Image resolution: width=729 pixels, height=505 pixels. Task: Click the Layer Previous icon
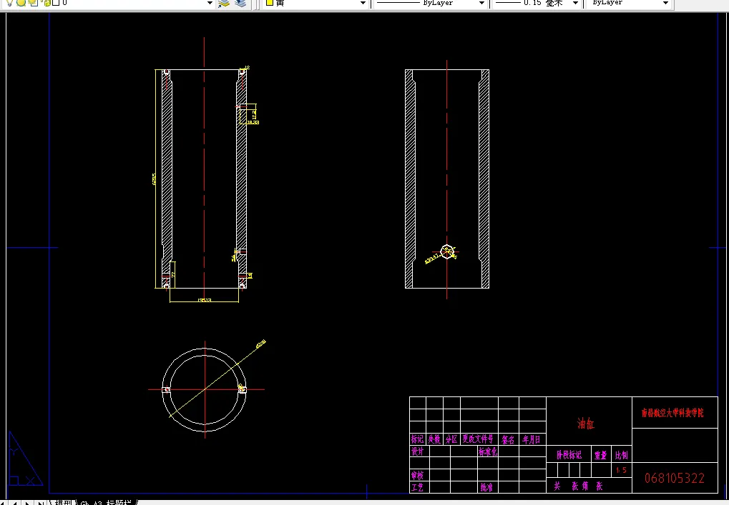pos(240,3)
